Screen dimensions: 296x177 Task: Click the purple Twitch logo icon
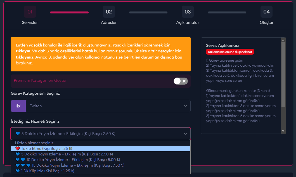[x=18, y=106]
